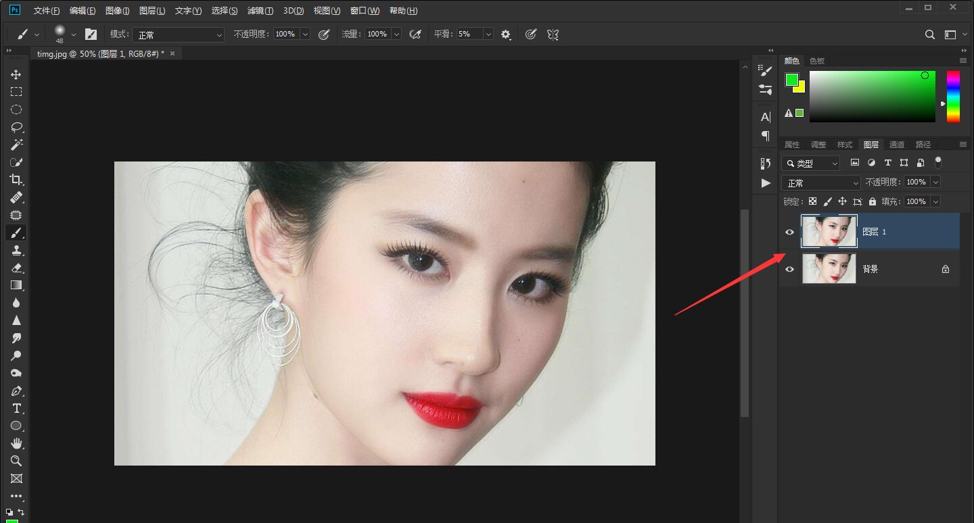Expand the 类型 layer filter dropdown
This screenshot has width=974, height=523.
pos(835,163)
